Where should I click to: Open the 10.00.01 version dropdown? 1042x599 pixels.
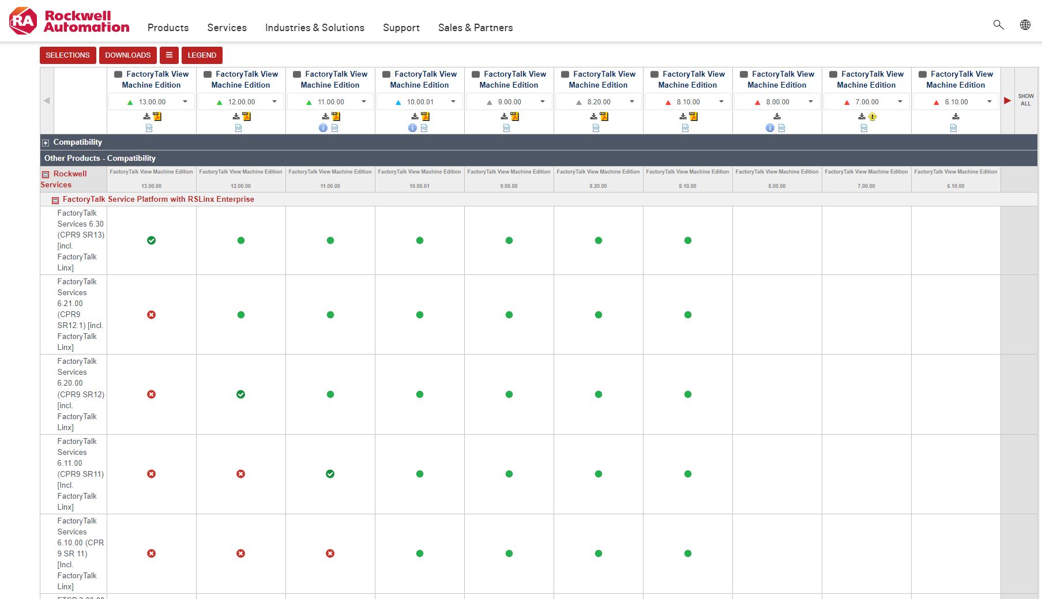pos(420,102)
